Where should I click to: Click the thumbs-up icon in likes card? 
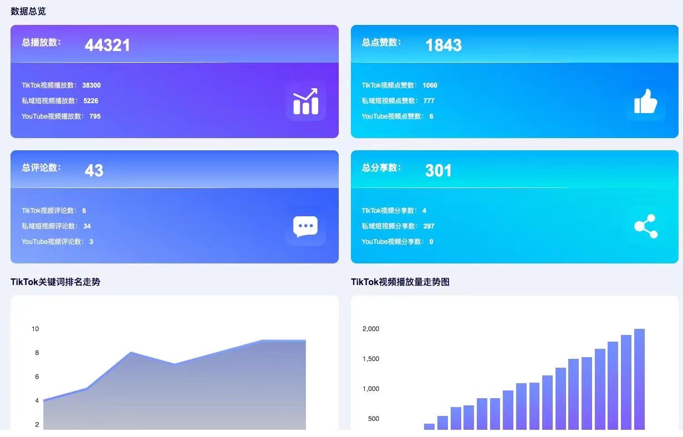pyautogui.click(x=645, y=101)
